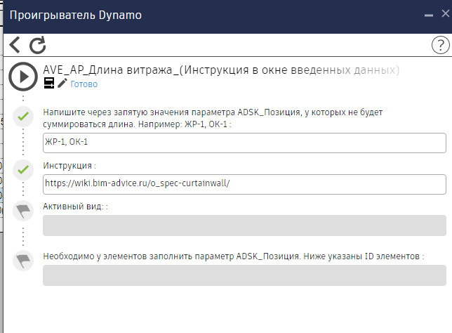Viewport: 452px width, 333px height.
Task: Click 'Напишите через запятую' instruction text
Action: (213, 118)
